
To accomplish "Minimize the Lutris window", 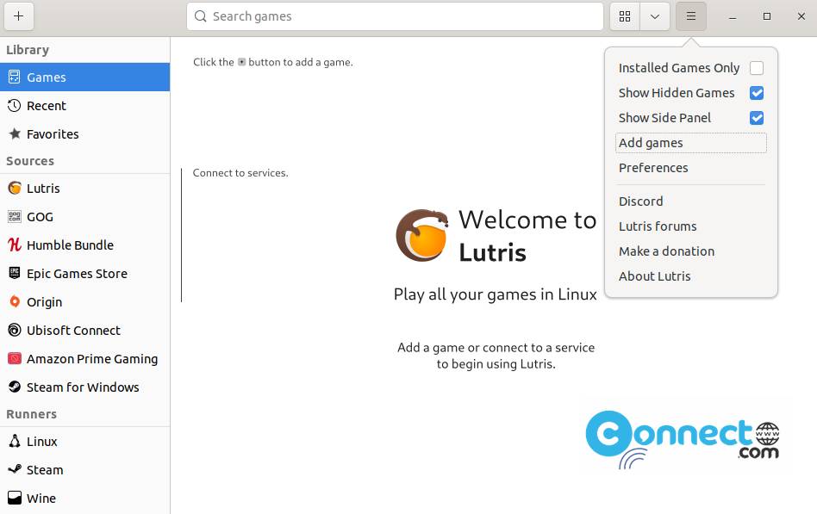I will click(732, 16).
